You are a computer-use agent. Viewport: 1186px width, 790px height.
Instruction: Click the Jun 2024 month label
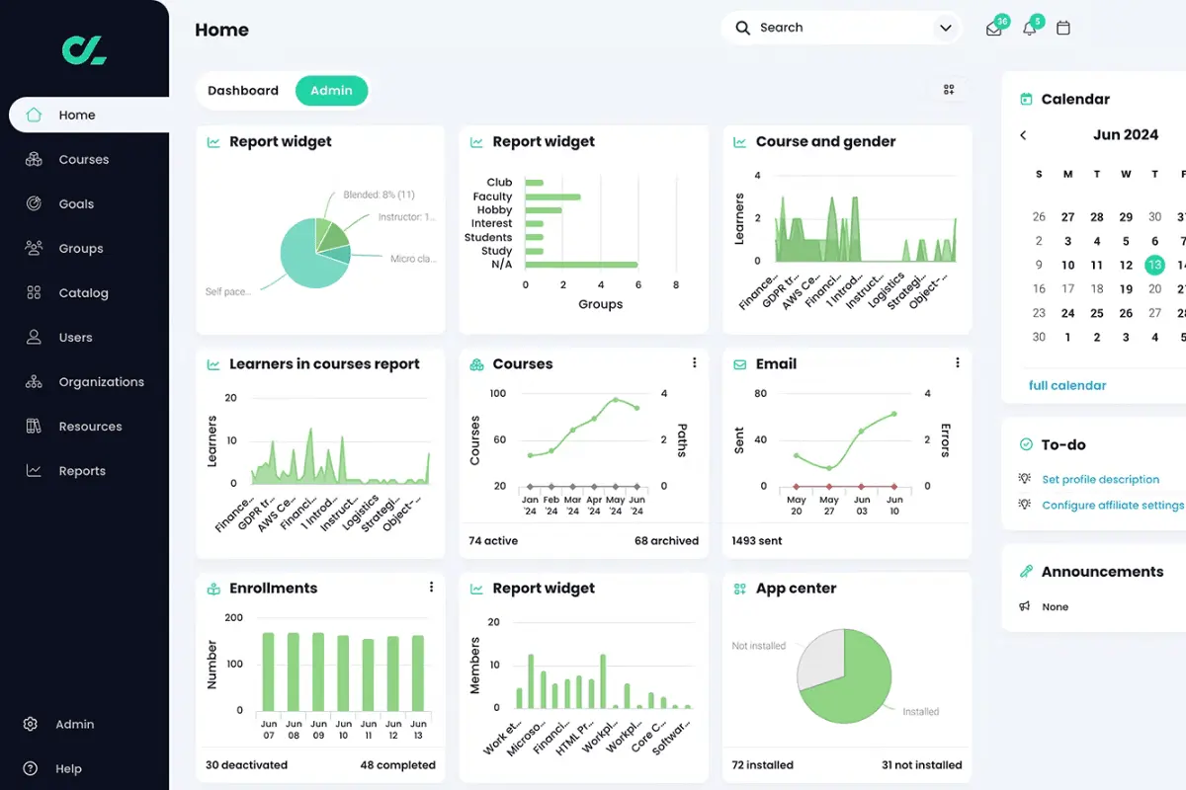tap(1126, 135)
